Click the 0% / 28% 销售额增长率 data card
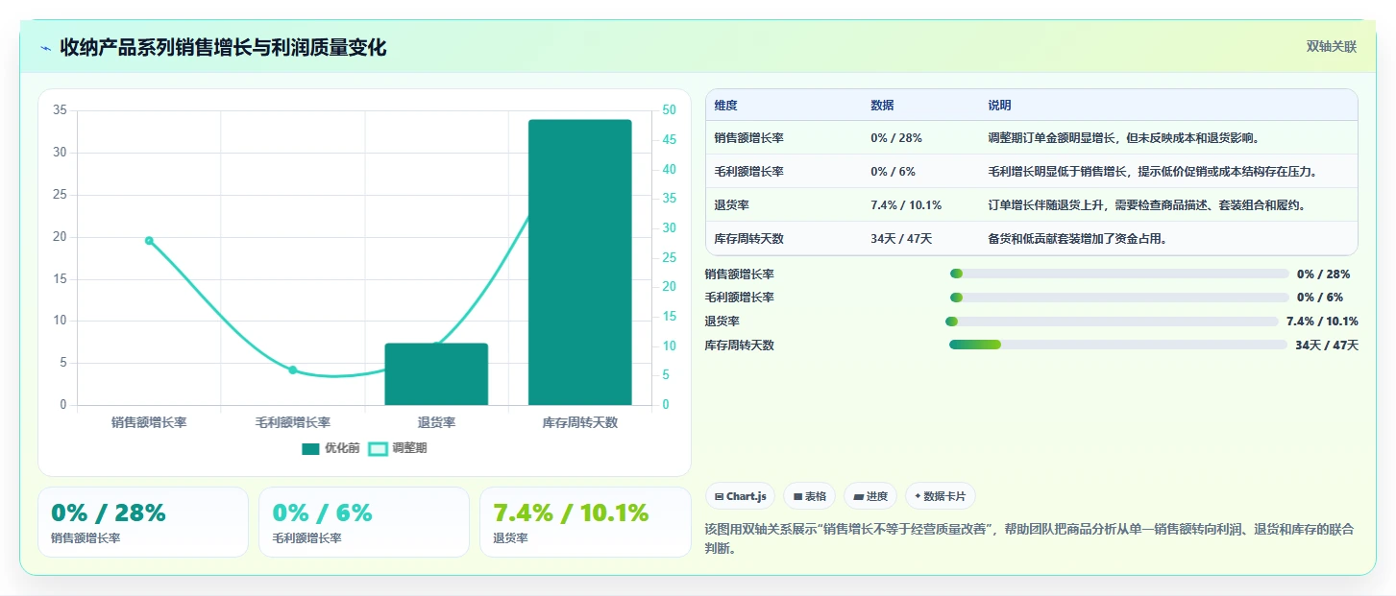This screenshot has width=1396, height=596. [143, 522]
